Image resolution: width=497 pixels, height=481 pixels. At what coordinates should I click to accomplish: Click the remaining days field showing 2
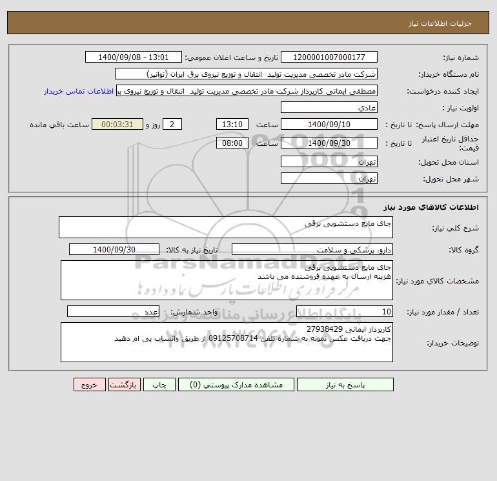click(172, 125)
